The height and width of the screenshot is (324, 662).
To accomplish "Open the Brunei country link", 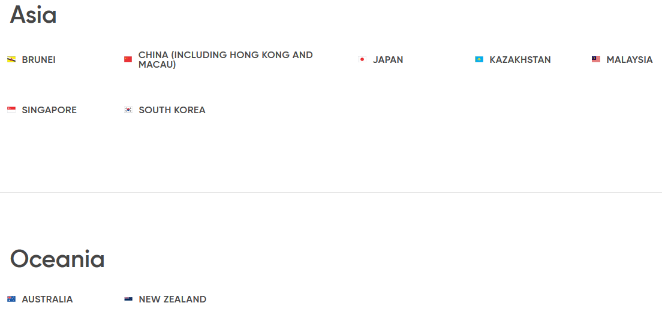I will pyautogui.click(x=38, y=60).
